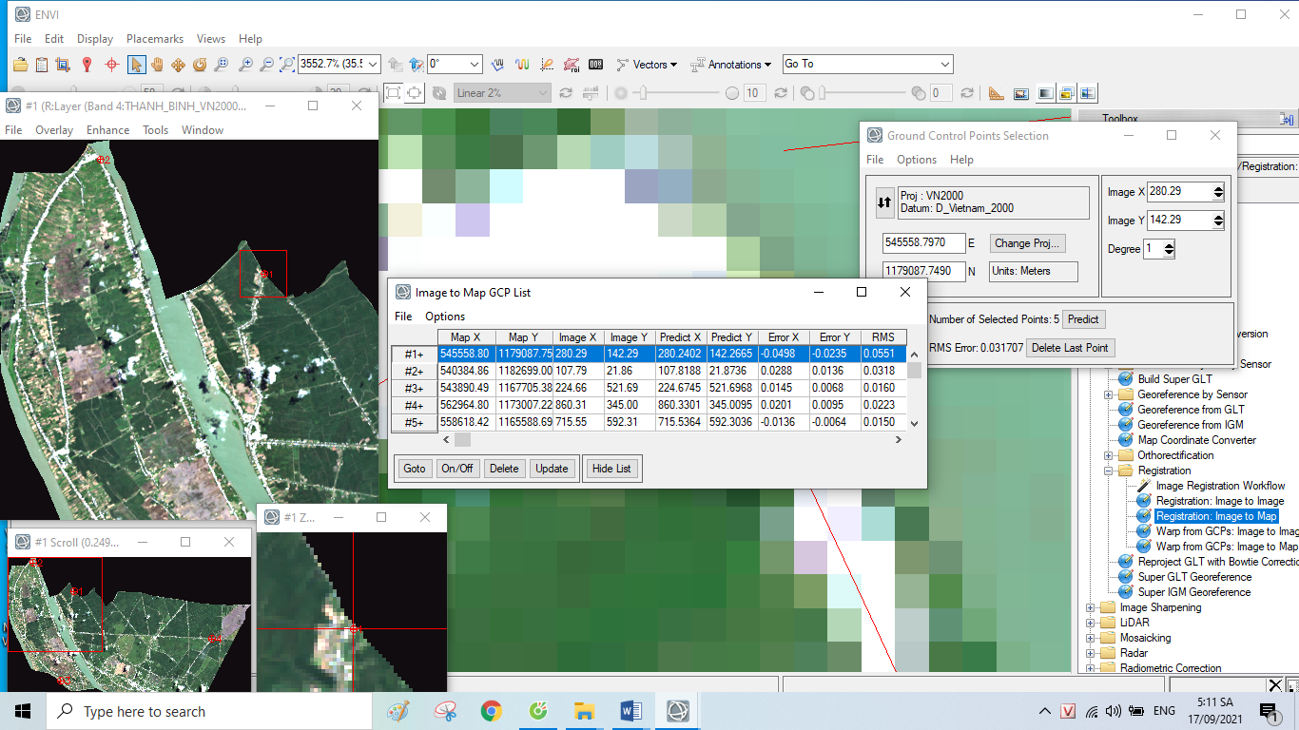1299x730 pixels.
Task: Click the Easting field 545558.7970
Action: click(x=924, y=243)
